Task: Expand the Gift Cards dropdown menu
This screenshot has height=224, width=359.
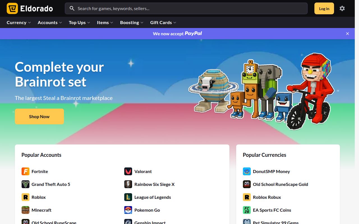Action: click(163, 22)
